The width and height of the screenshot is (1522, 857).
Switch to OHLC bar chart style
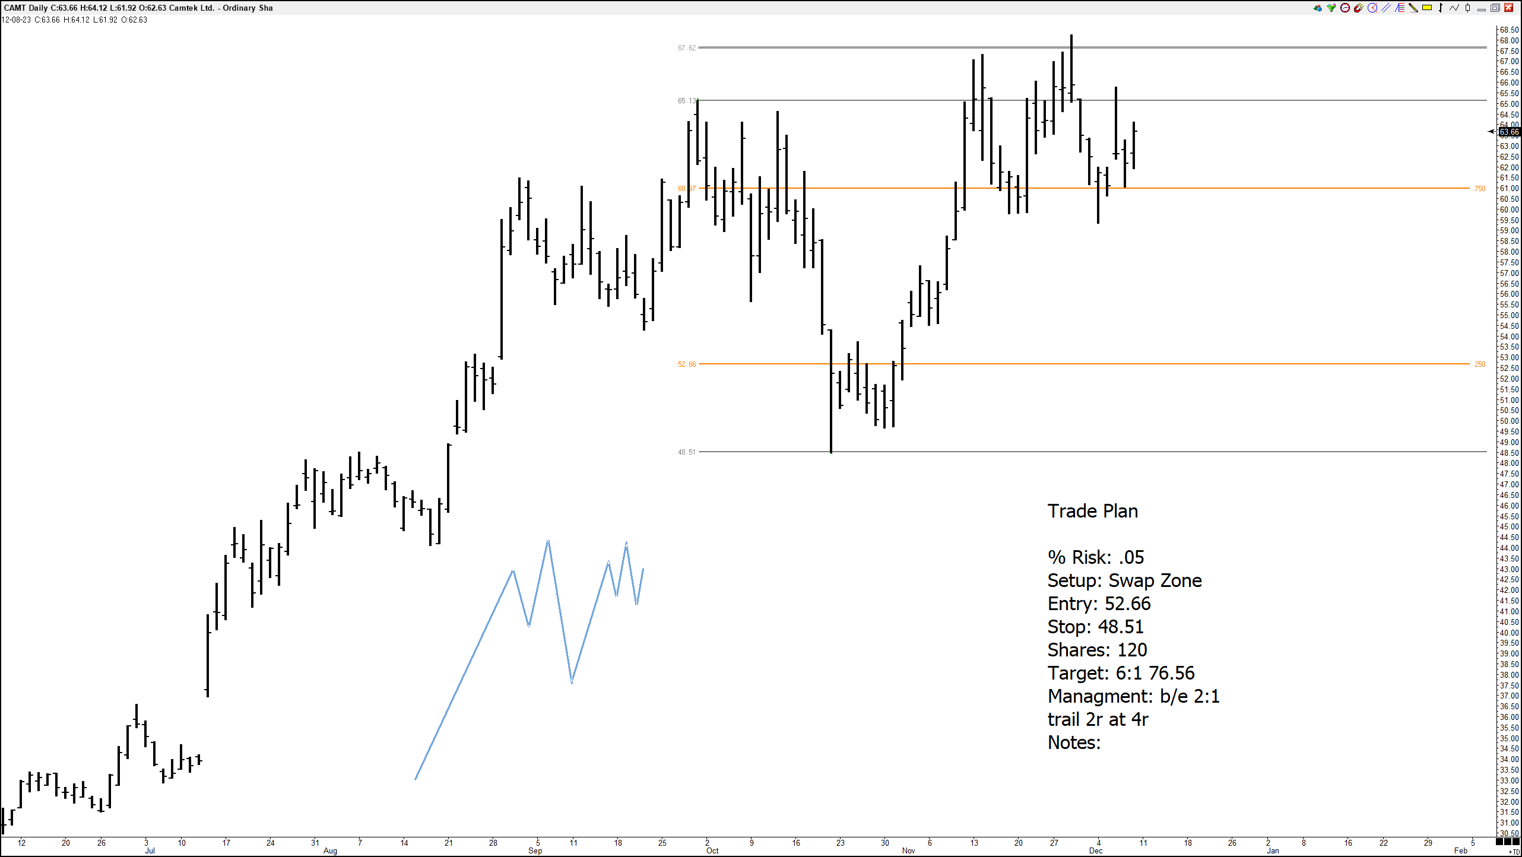point(1441,8)
